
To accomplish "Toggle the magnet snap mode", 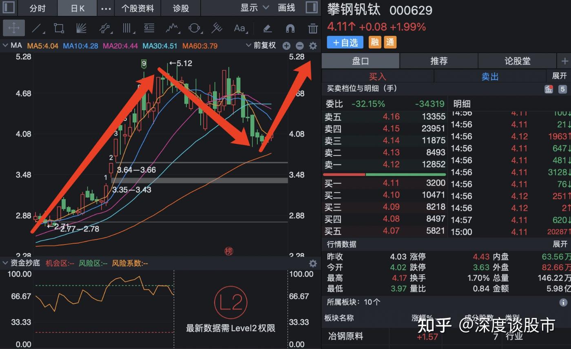I will [x=290, y=28].
